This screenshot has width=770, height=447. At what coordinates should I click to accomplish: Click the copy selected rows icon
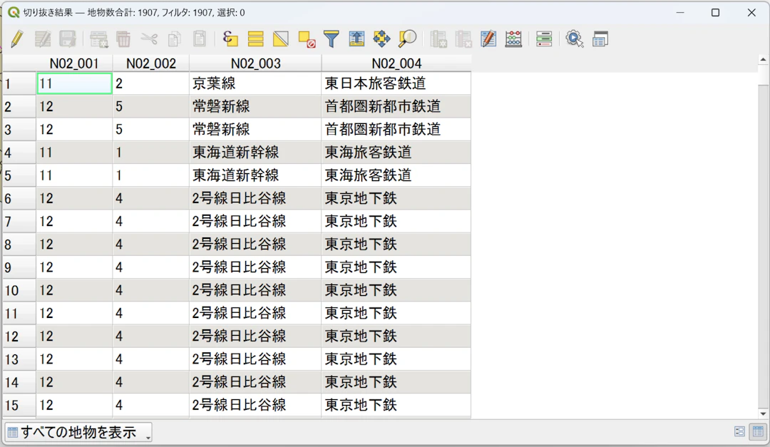pos(175,38)
